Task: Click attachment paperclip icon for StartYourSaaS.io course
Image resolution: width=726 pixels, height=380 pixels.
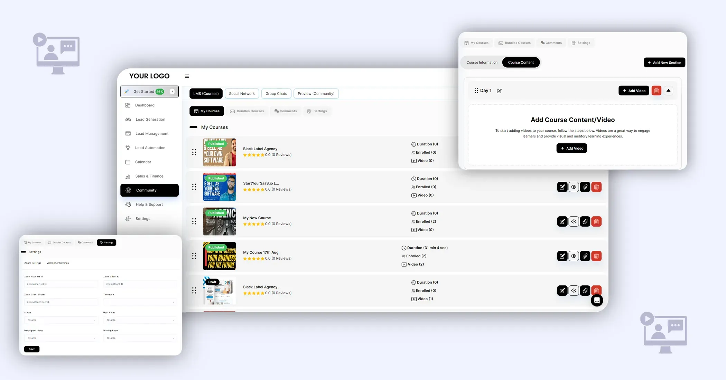Action: 585,187
